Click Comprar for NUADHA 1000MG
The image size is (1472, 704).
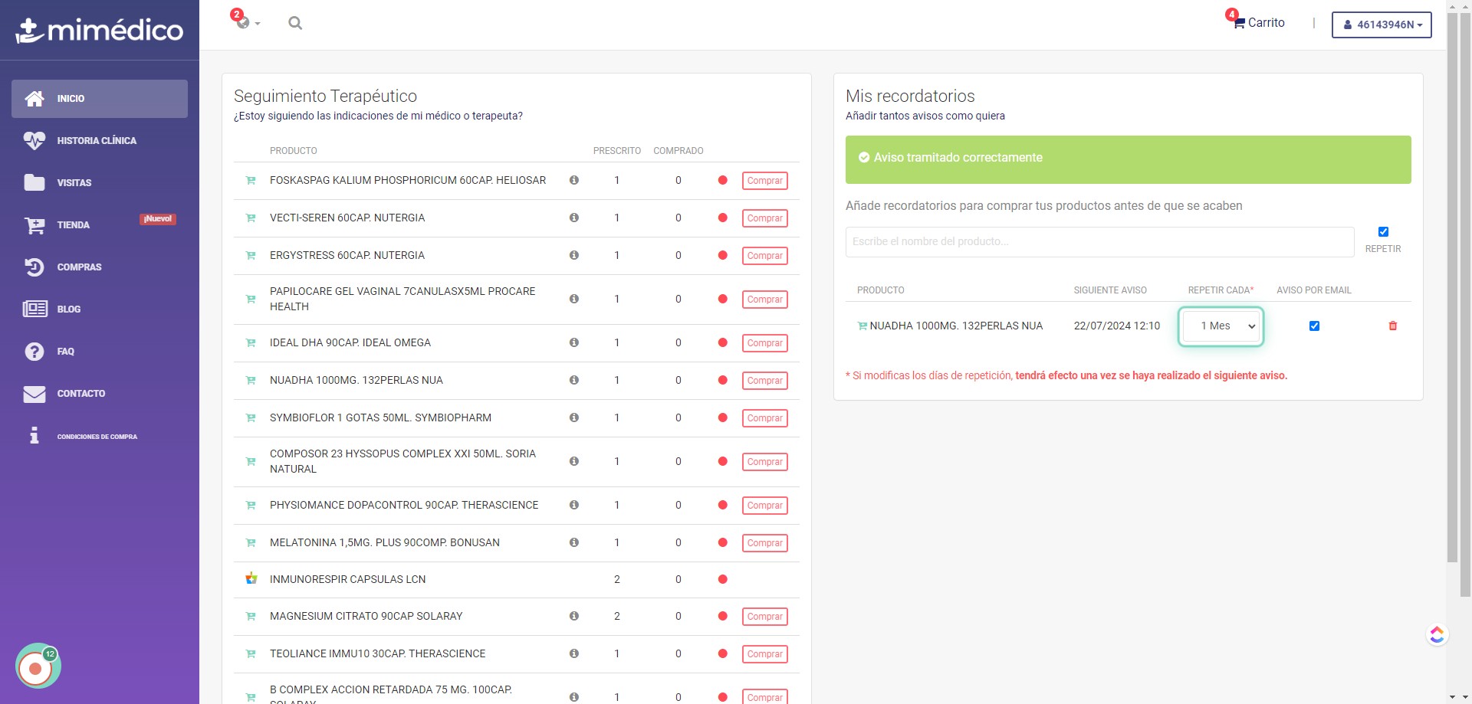764,381
